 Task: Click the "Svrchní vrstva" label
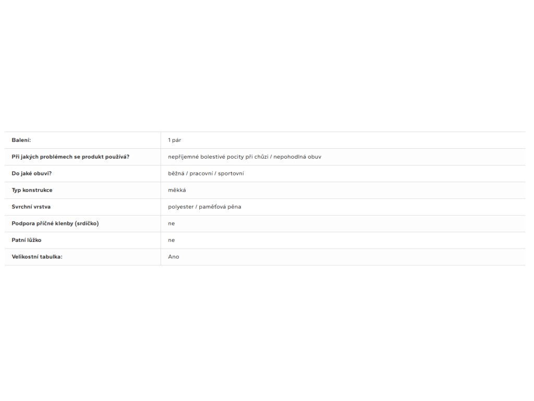(x=31, y=207)
